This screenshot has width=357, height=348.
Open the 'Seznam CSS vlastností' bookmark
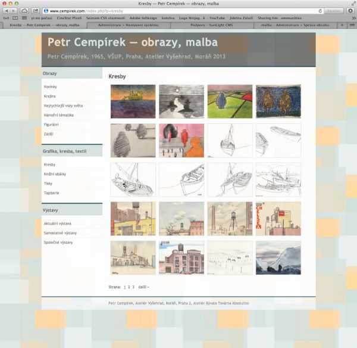click(x=105, y=18)
